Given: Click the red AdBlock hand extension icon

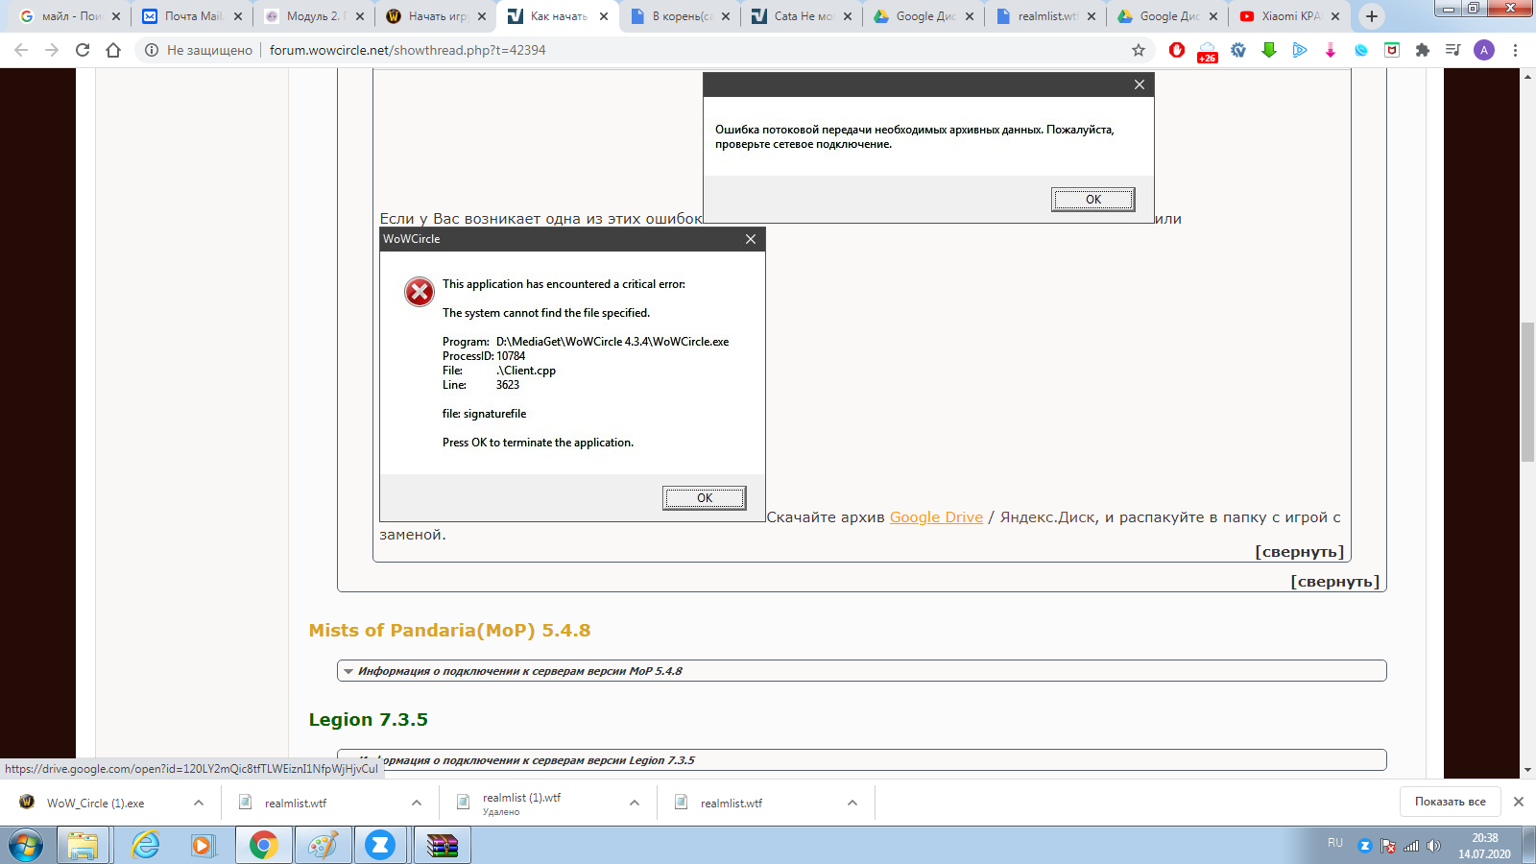Looking at the screenshot, I should [x=1176, y=50].
